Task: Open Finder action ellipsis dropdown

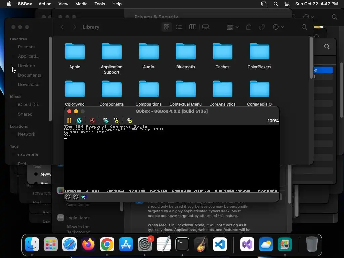Action: 278,27
